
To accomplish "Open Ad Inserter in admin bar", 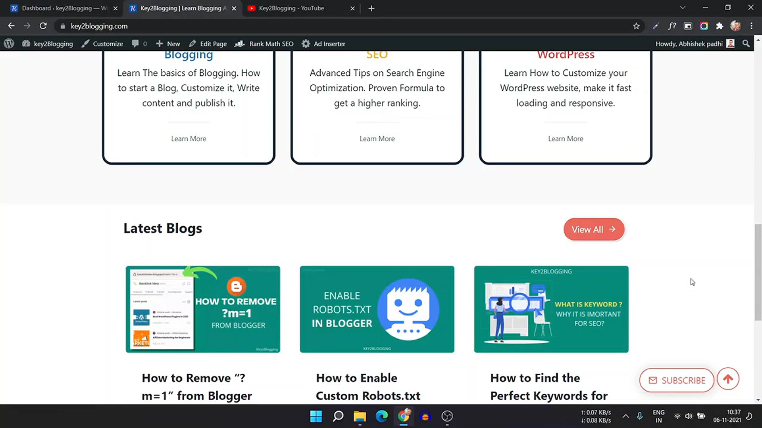I will click(x=323, y=44).
